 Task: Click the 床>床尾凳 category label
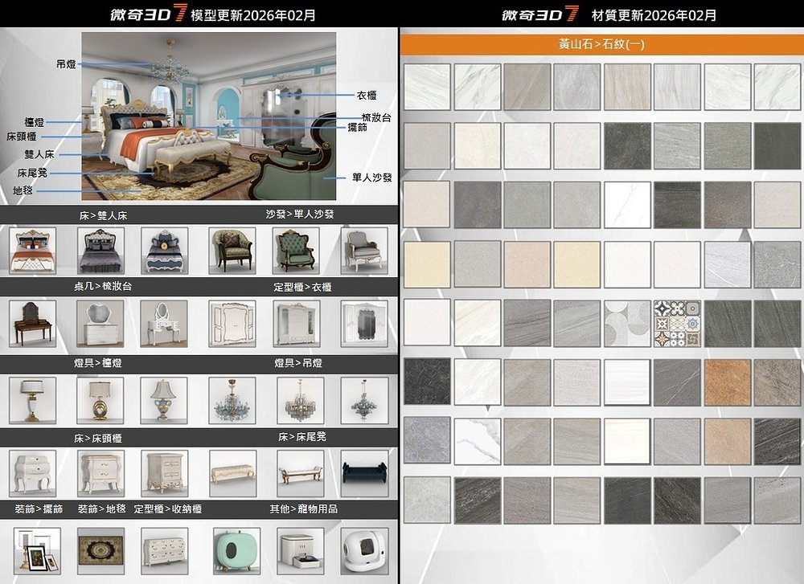tap(302, 437)
